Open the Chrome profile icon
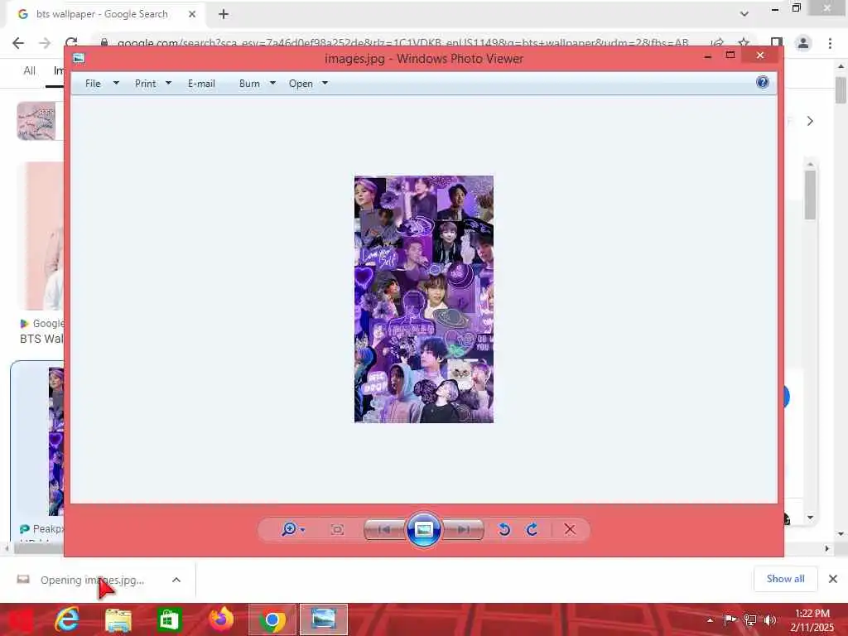The height and width of the screenshot is (636, 848). (x=803, y=43)
